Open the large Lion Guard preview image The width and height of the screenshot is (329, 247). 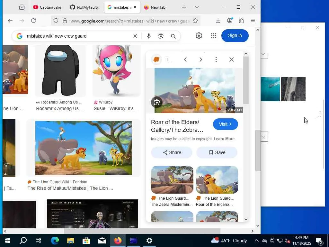coord(194,90)
